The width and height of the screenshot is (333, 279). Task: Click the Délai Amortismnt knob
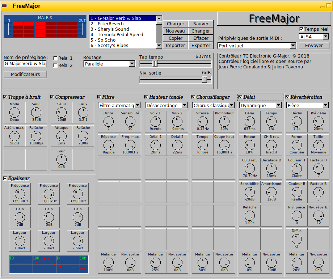click(271, 193)
